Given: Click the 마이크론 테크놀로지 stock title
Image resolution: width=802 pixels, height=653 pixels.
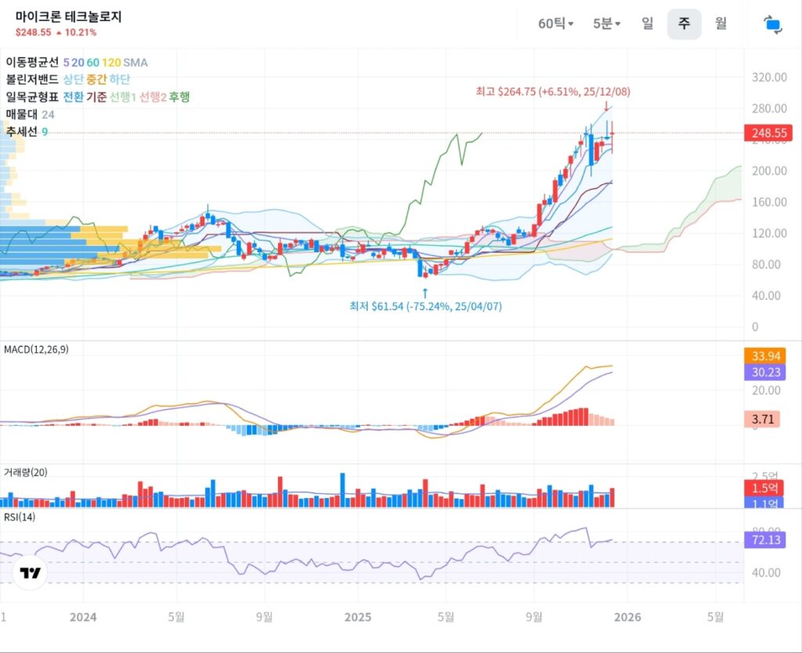Looking at the screenshot, I should [68, 16].
